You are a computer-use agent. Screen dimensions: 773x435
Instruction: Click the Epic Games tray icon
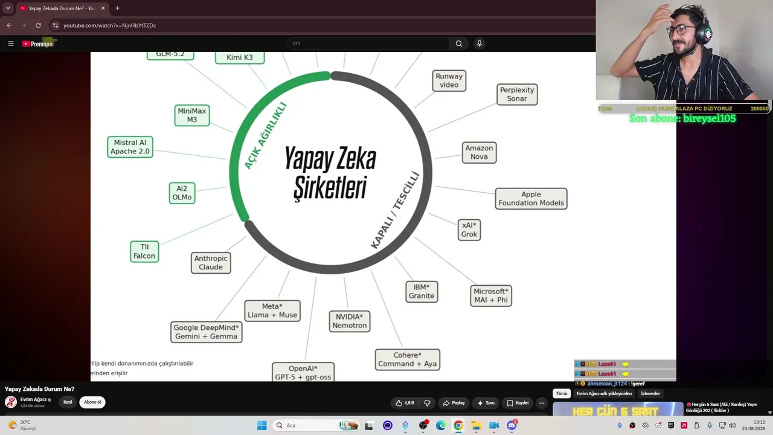pos(671,425)
